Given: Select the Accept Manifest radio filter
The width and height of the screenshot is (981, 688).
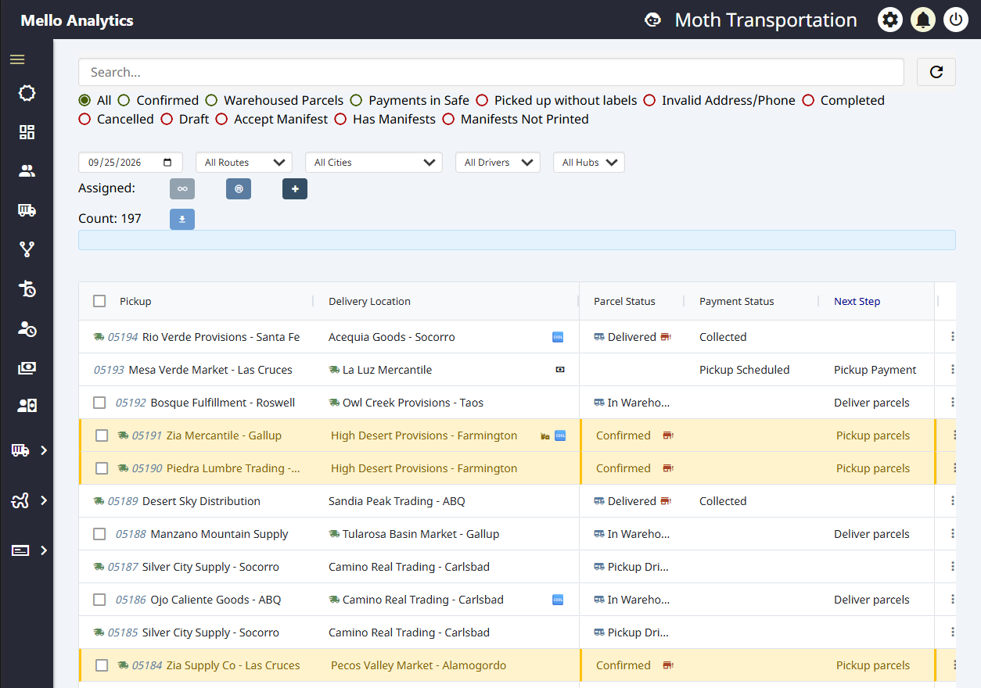Looking at the screenshot, I should point(221,119).
